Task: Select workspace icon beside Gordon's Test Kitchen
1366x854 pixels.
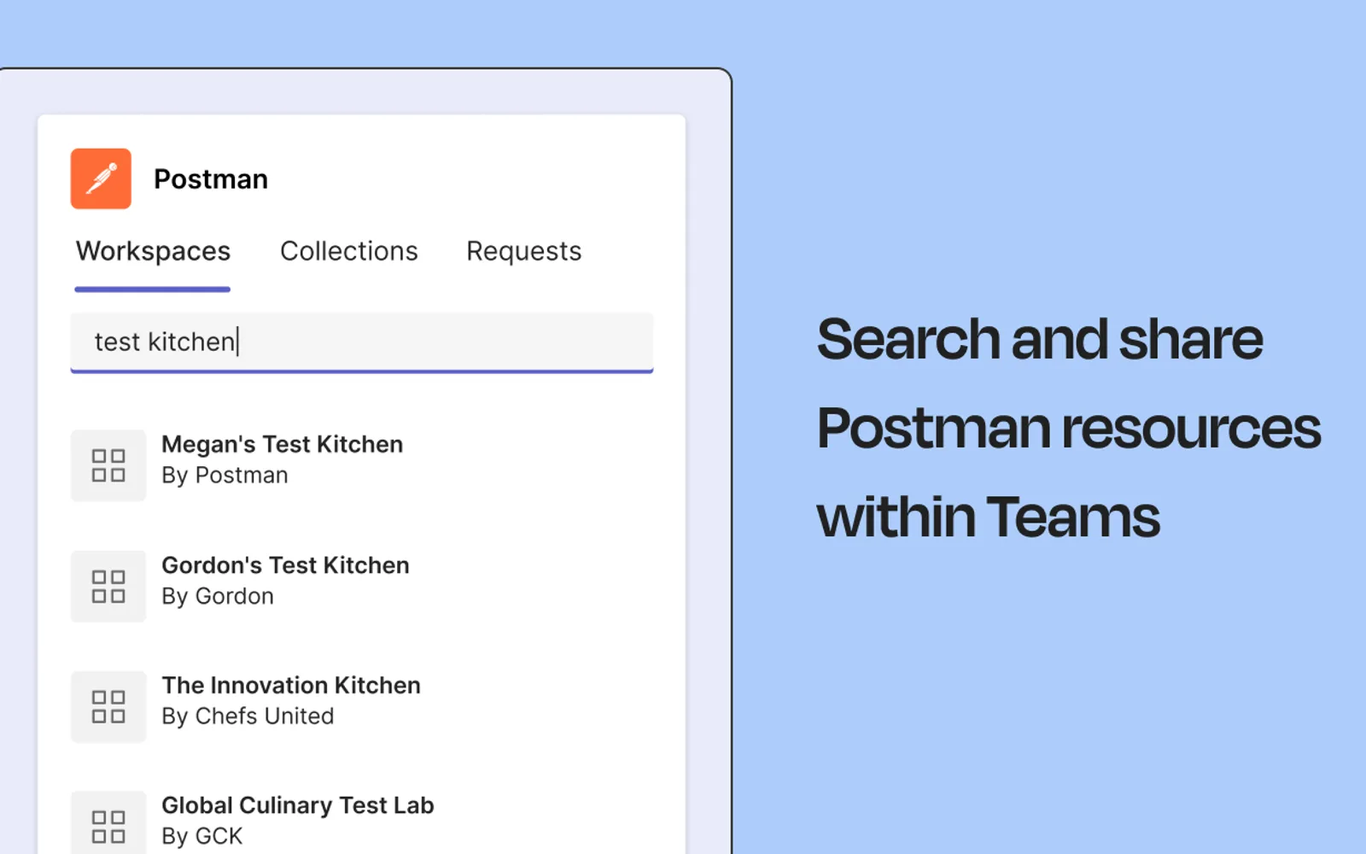Action: [108, 586]
